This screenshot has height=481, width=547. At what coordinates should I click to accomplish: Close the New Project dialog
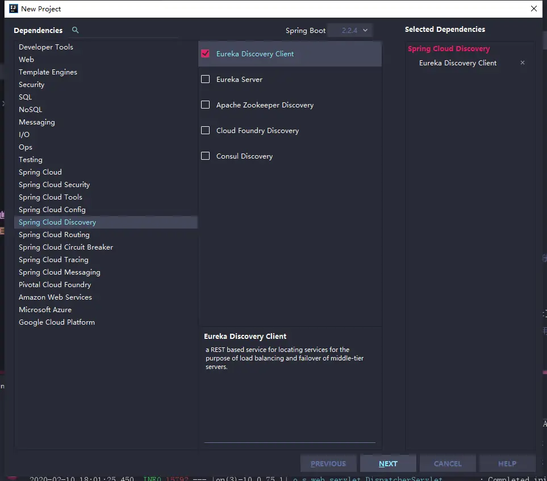(533, 9)
